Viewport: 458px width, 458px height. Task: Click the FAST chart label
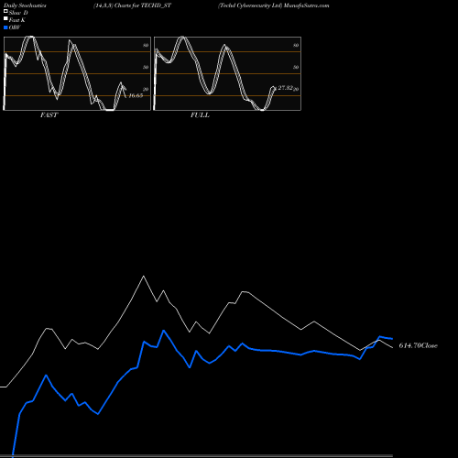(x=49, y=115)
